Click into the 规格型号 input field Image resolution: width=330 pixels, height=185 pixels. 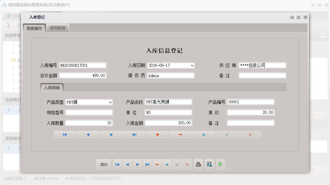[x=89, y=112]
